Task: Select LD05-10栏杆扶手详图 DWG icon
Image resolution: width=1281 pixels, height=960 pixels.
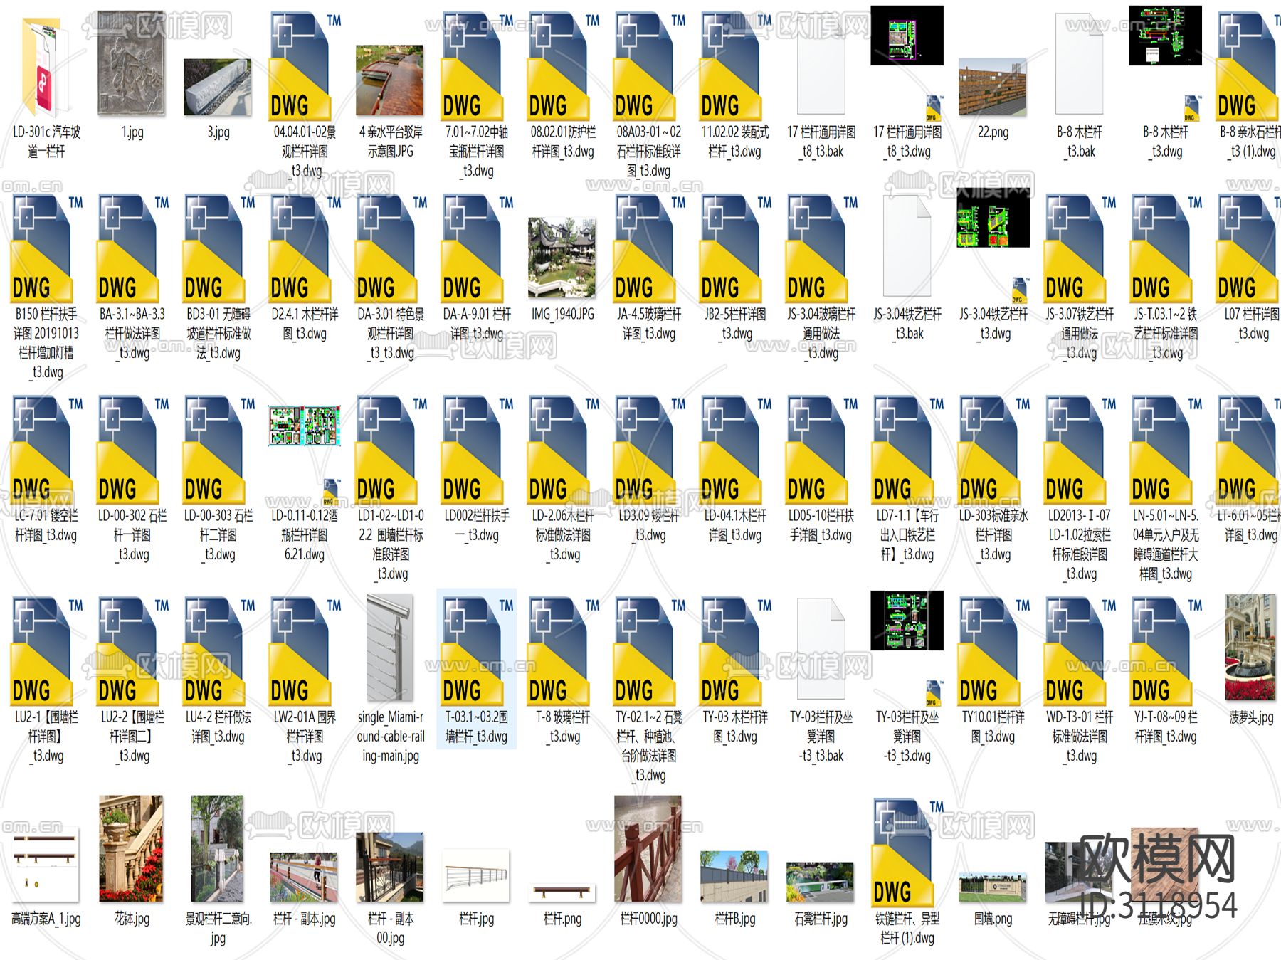Action: tap(816, 448)
